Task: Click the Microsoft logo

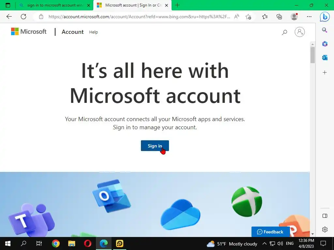Action: coord(29,32)
